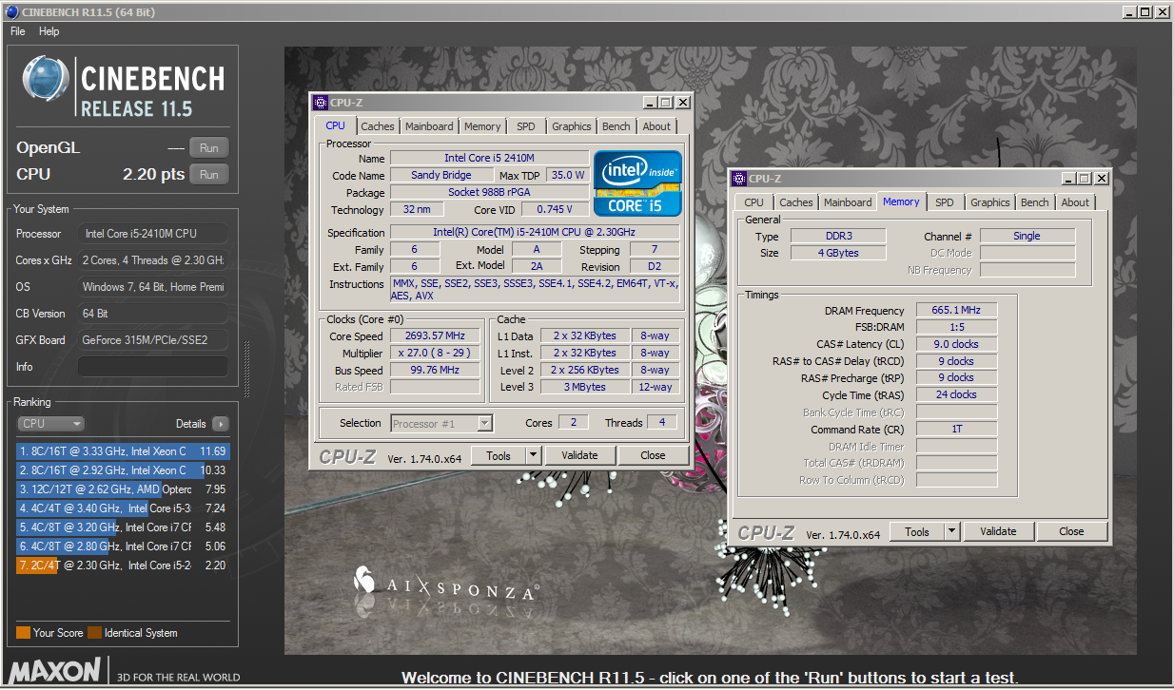Click the Specification field text
This screenshot has height=690, width=1174.
click(x=536, y=232)
